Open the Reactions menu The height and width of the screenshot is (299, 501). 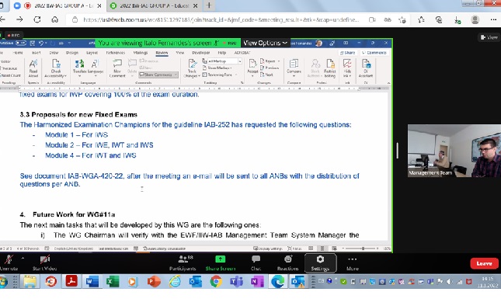[x=287, y=263]
